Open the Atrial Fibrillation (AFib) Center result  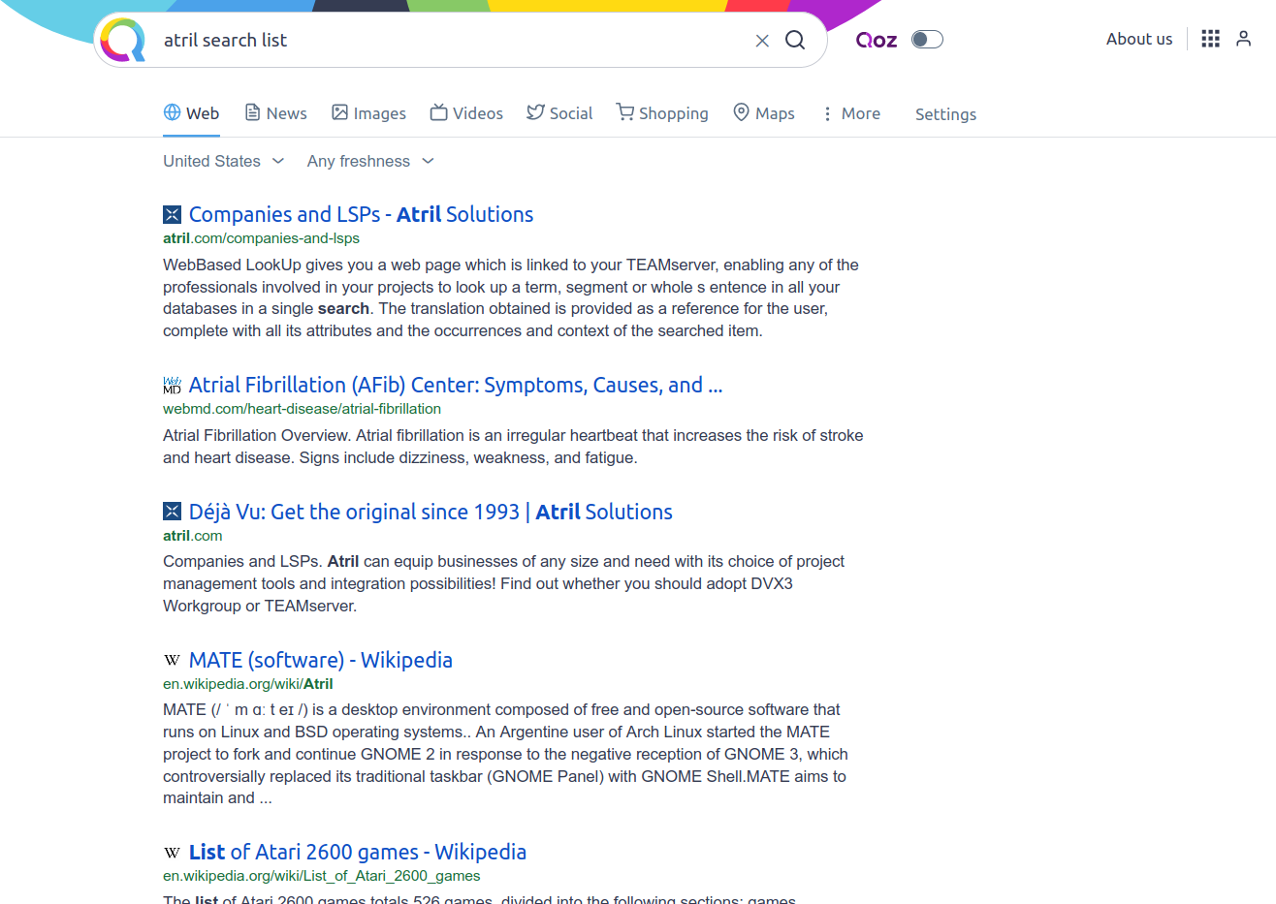pyautogui.click(x=456, y=385)
